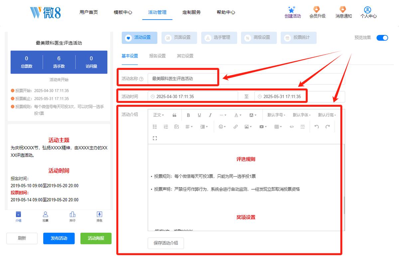Insert a to-do checklist
This screenshot has height=275, width=399.
(x=177, y=127)
